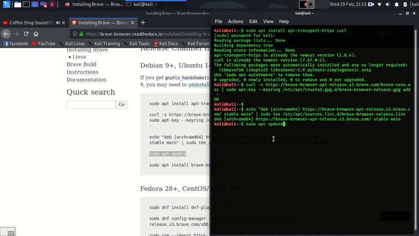The image size is (419, 236).
Task: Open the volume control tray icon
Action: (x=388, y=5)
